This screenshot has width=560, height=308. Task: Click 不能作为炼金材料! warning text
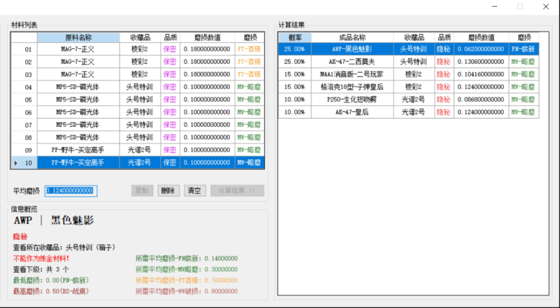click(x=41, y=258)
